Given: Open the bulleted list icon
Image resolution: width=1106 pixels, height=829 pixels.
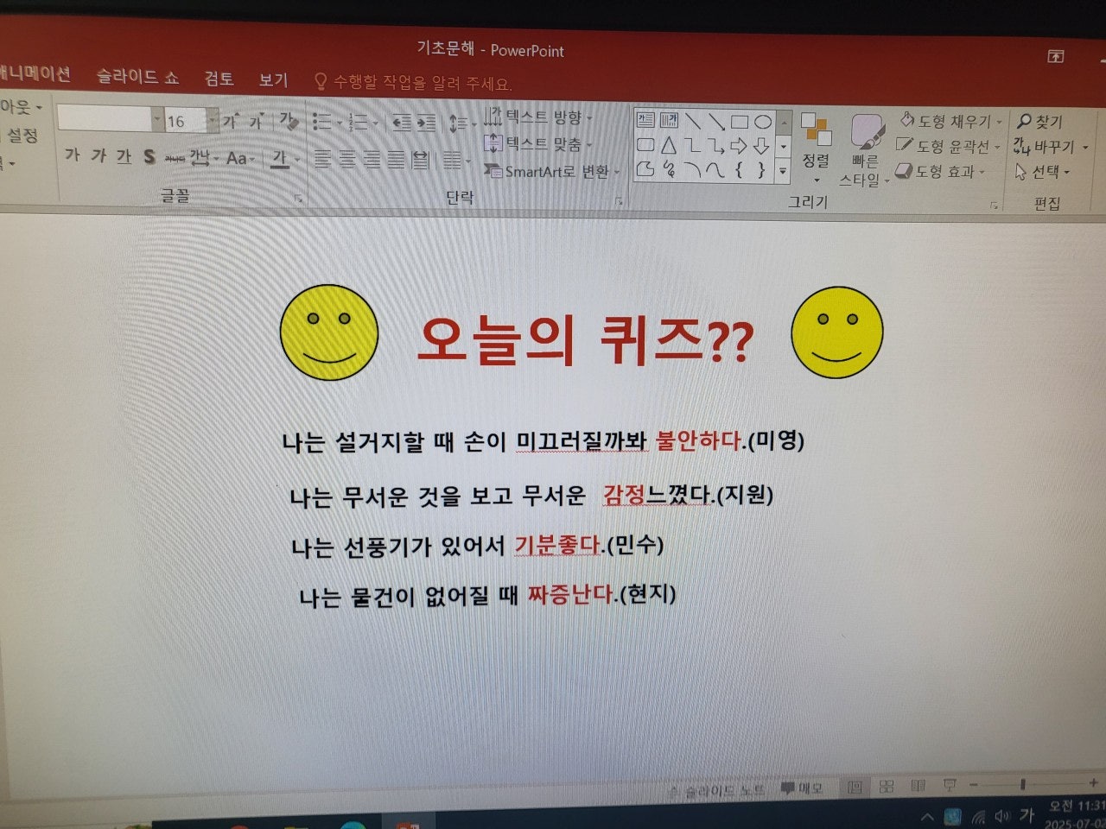Looking at the screenshot, I should [x=321, y=122].
